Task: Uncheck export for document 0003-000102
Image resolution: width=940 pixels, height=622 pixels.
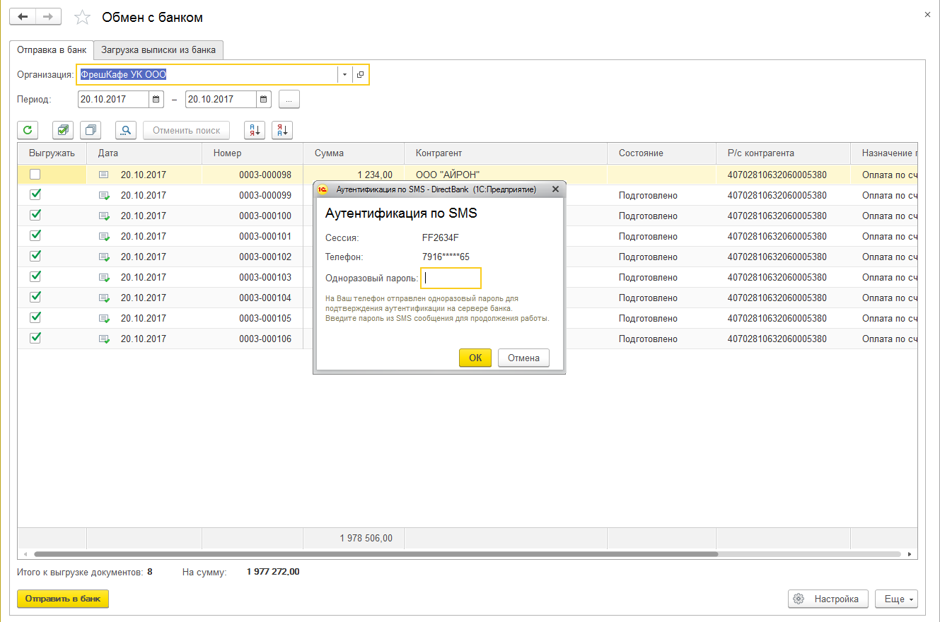Action: click(35, 256)
